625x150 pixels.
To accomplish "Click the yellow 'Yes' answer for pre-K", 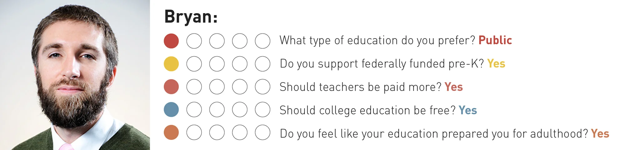I will (496, 63).
